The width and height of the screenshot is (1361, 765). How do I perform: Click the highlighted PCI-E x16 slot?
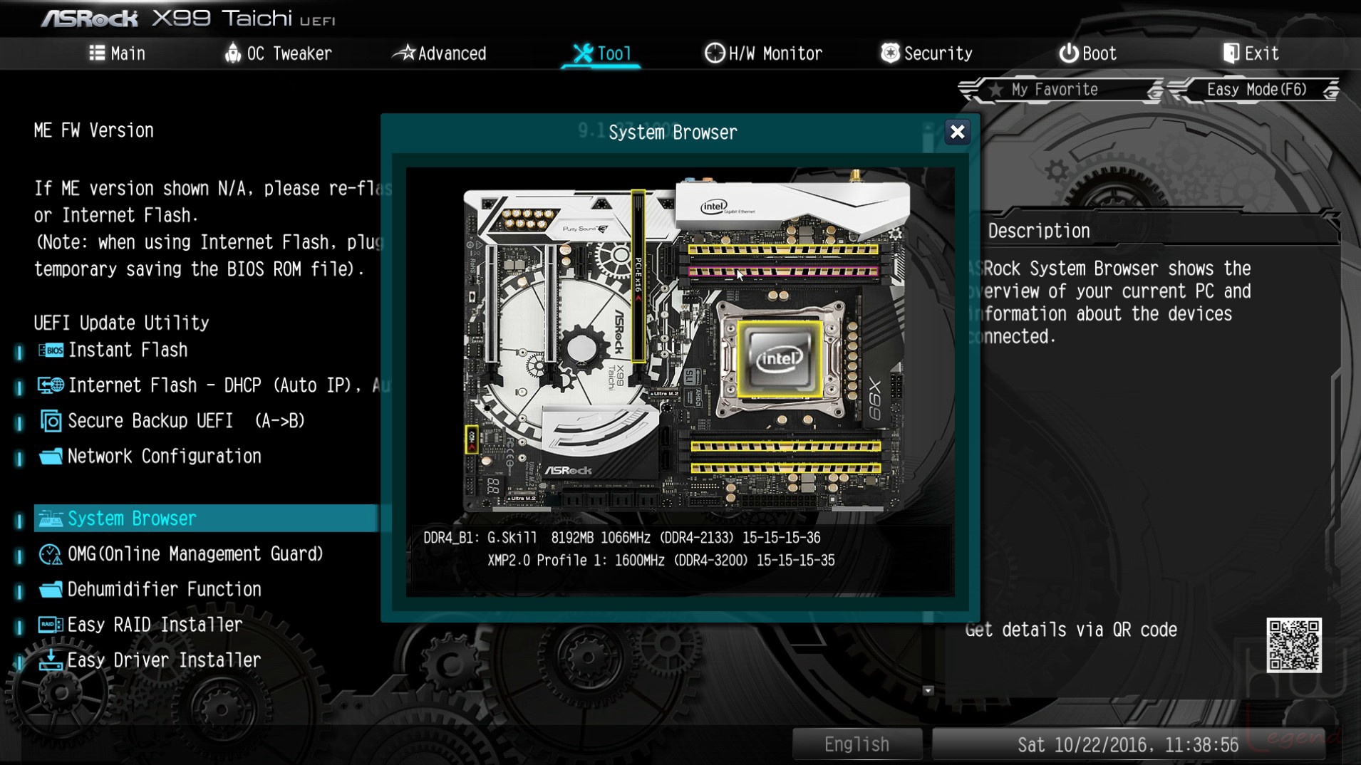click(638, 276)
